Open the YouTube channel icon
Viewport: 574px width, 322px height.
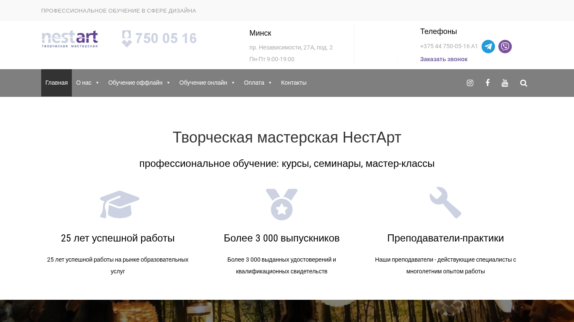[505, 83]
